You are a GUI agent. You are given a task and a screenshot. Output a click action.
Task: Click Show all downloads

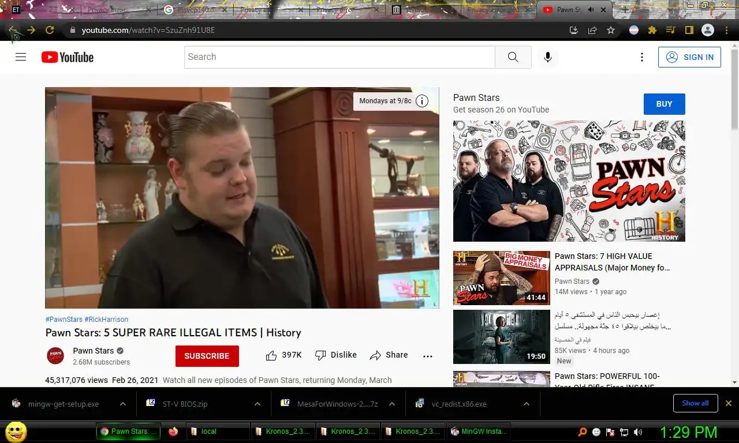pos(695,403)
